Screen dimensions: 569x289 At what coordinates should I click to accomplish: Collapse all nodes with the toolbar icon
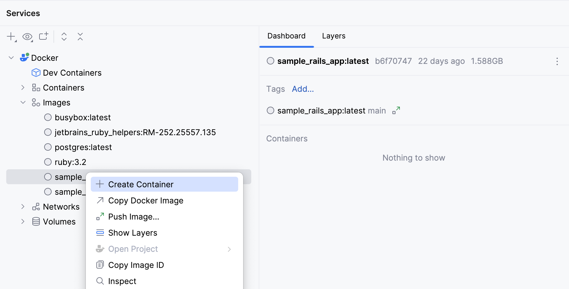(80, 37)
